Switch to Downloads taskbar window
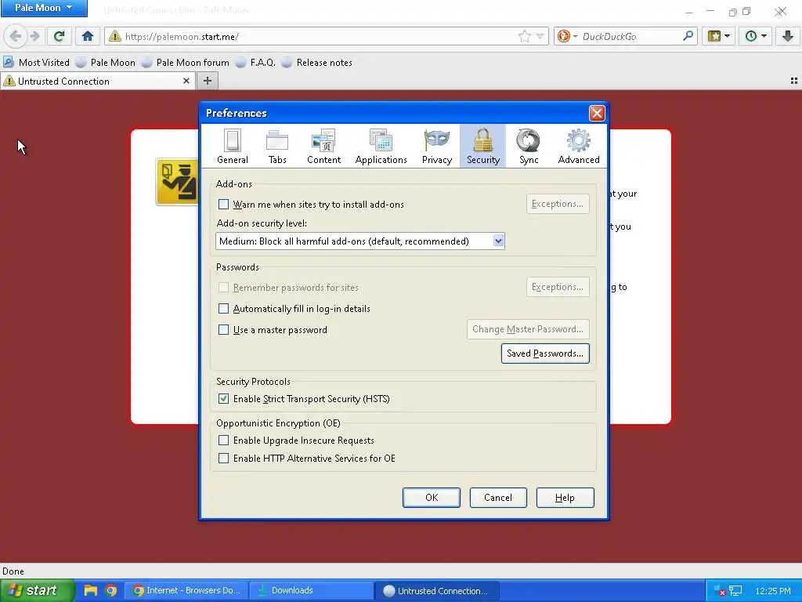Screen dimensions: 802x602 pyautogui.click(x=311, y=590)
